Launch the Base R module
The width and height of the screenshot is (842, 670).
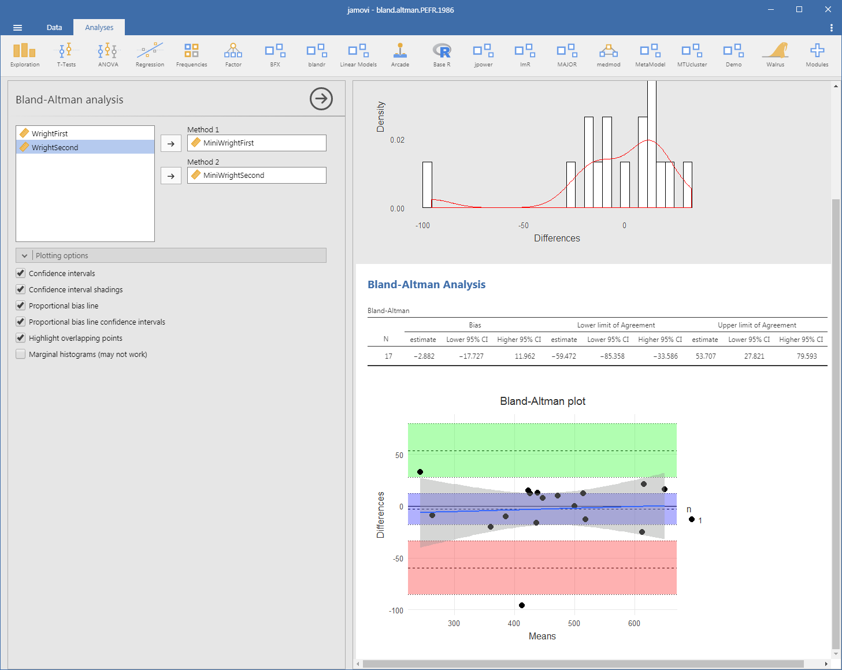click(442, 55)
